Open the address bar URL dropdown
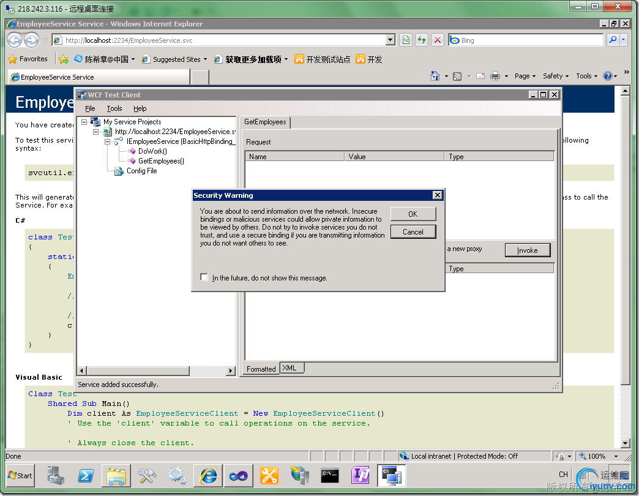The width and height of the screenshot is (639, 496). click(390, 40)
